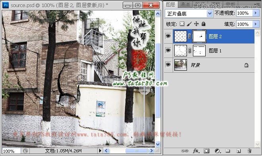Delete layer trash icon

pyautogui.click(x=249, y=151)
